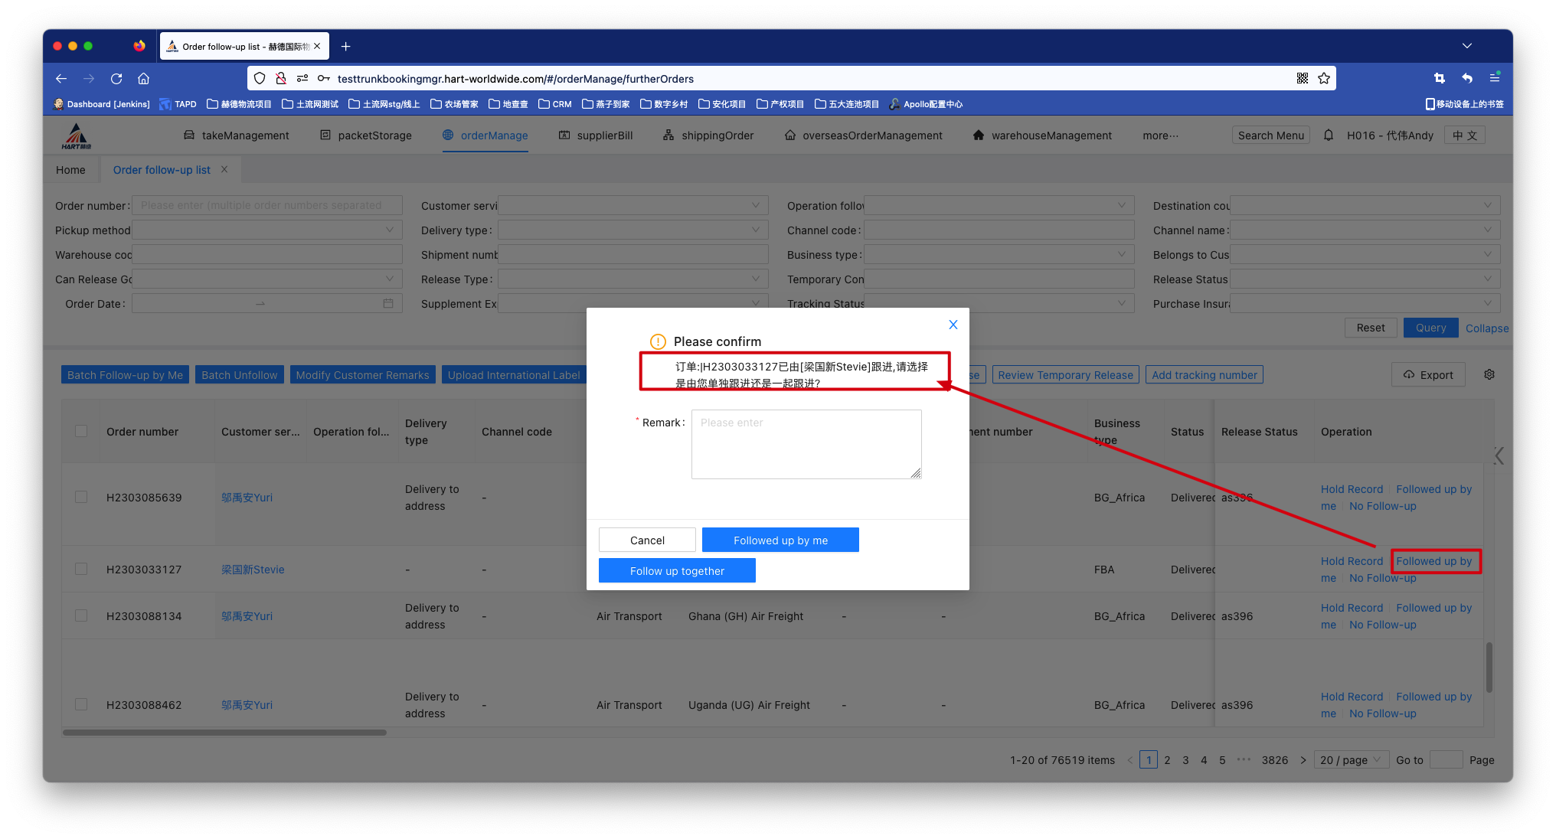Close the Please confirm dialog
The height and width of the screenshot is (839, 1556).
(953, 325)
